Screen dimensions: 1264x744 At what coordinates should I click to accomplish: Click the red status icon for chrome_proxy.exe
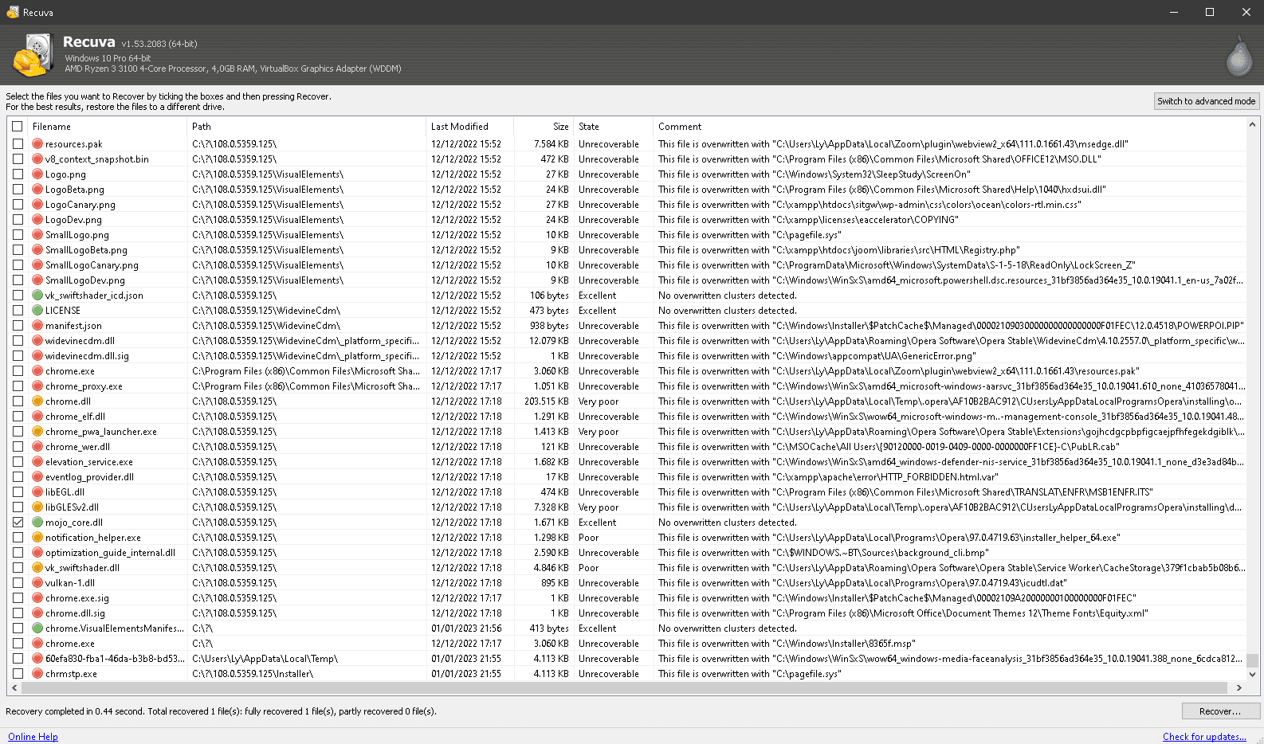coord(37,386)
